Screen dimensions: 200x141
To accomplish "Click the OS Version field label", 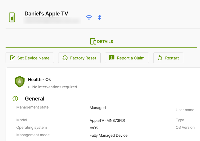I will 185,127.
